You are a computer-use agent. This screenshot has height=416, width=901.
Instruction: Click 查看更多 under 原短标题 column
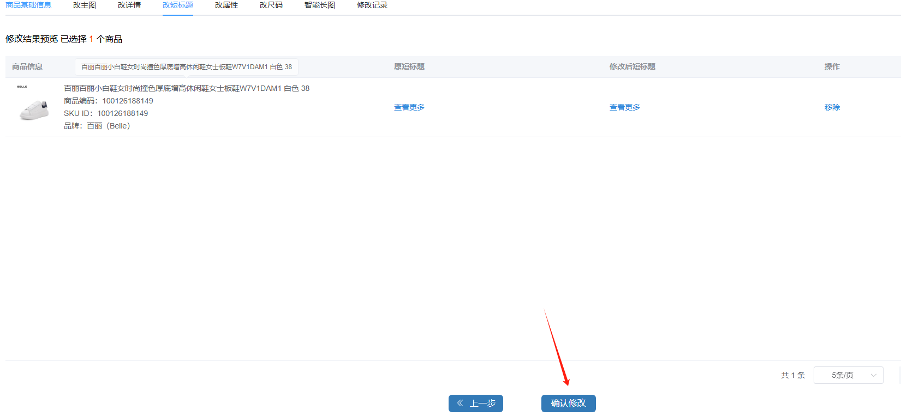pos(409,107)
